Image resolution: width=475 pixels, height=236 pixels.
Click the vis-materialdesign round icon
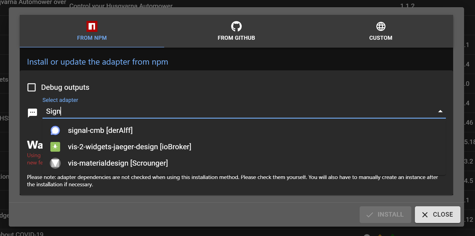[55, 163]
